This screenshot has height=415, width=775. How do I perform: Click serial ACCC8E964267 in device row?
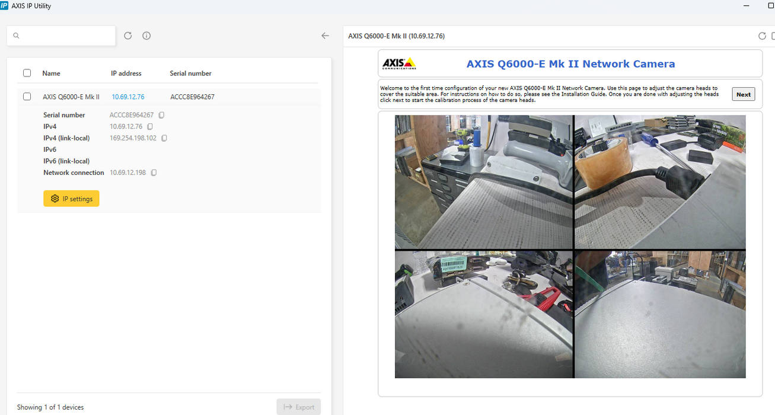(x=192, y=97)
